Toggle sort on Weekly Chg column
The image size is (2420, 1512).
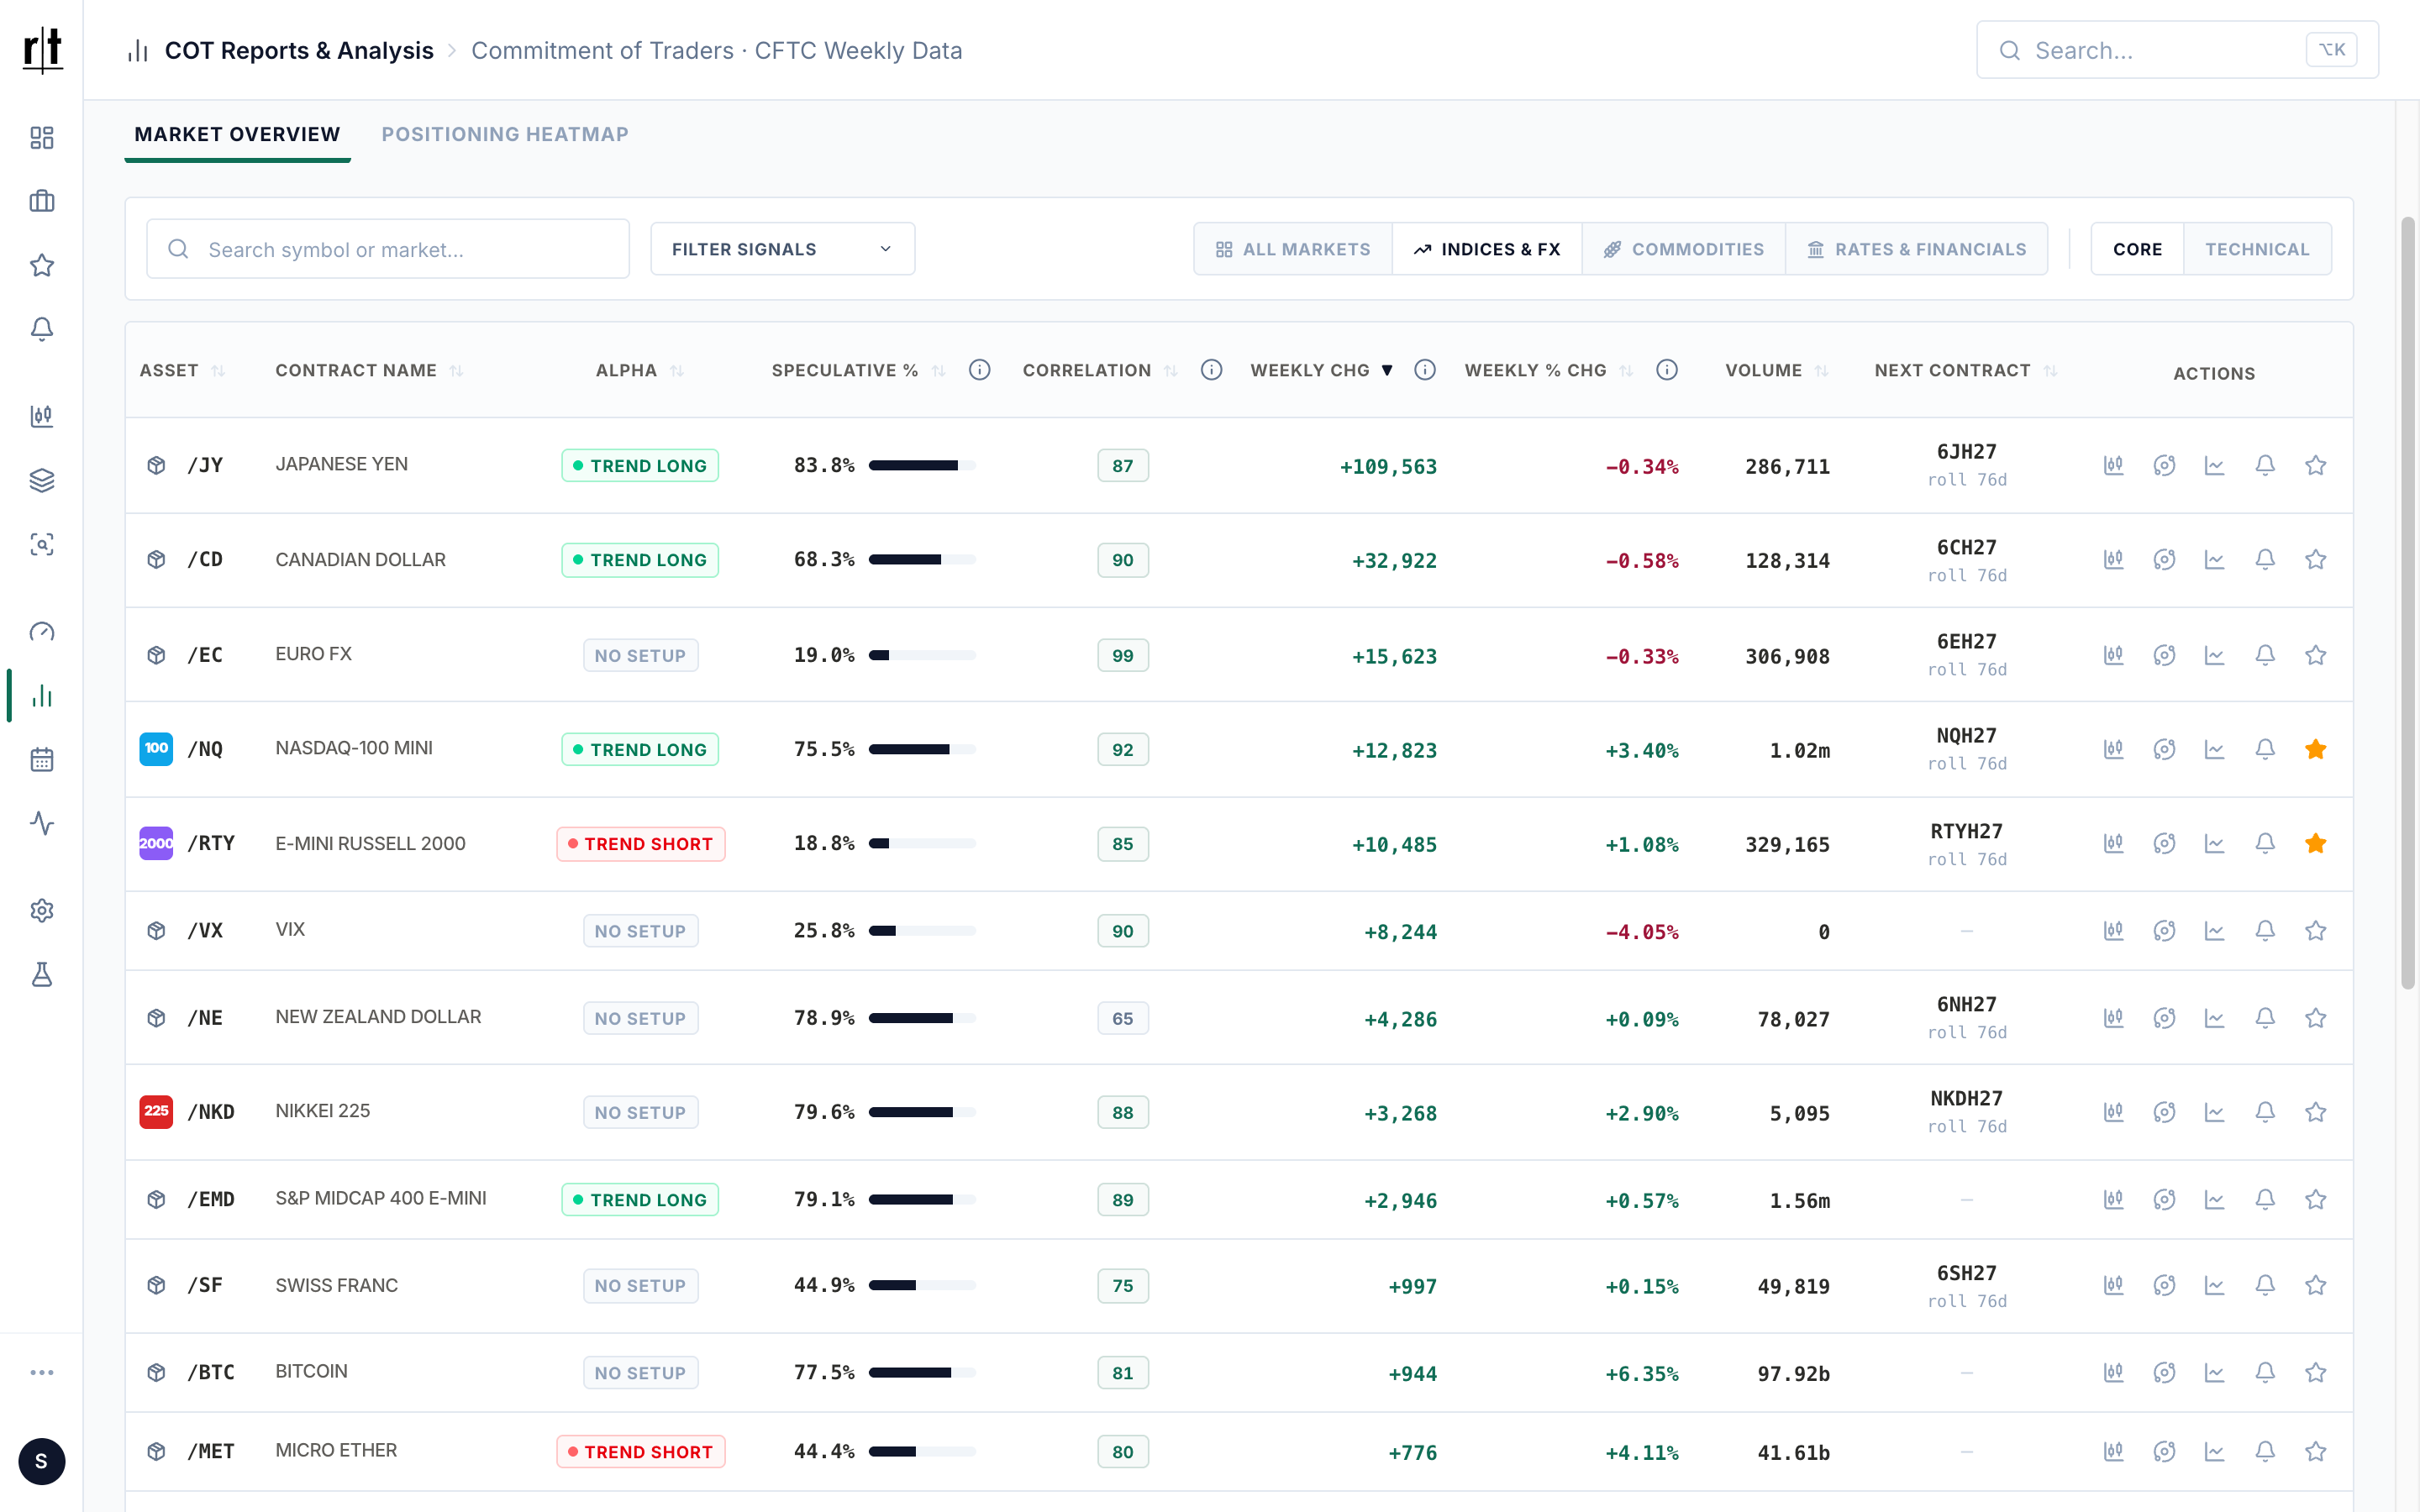point(1322,370)
